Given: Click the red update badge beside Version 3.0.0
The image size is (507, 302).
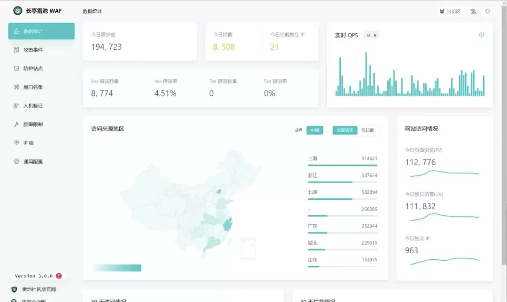Looking at the screenshot, I should 59,276.
